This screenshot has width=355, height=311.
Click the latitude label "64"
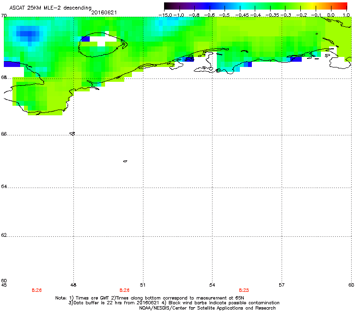[x=4, y=187]
